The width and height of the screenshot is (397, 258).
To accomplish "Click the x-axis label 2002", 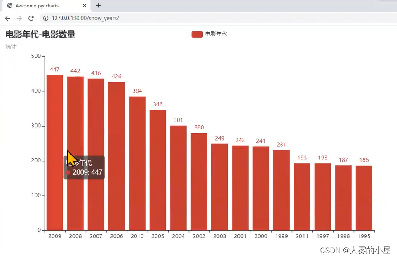I will (199, 236).
